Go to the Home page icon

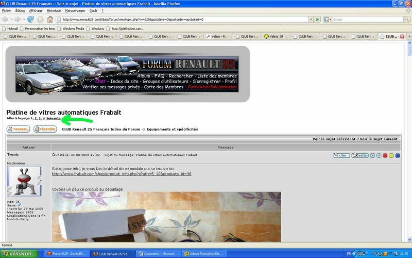point(50,19)
